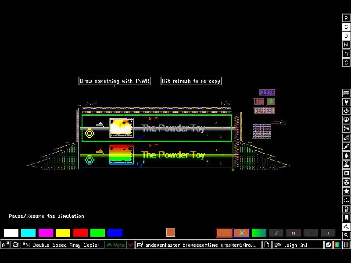Click the rainbow picture in the bottom copier row
351x263 pixels.
122,155
